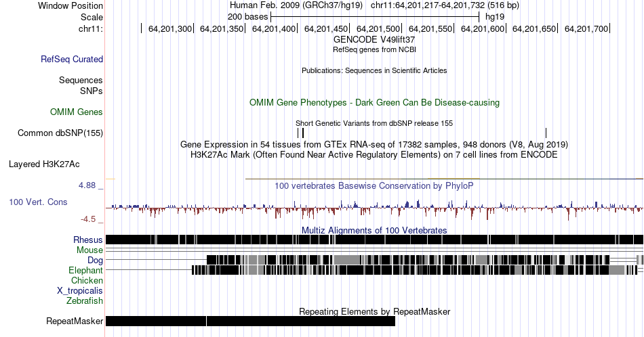644x337 pixels.
Task: Click the Window Position label
Action: [x=71, y=5]
